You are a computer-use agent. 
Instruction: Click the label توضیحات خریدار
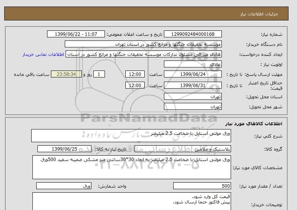pyautogui.click(x=267, y=205)
